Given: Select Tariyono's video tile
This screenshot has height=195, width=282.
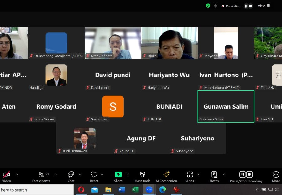Looking at the screenshot, I should click(x=226, y=43).
